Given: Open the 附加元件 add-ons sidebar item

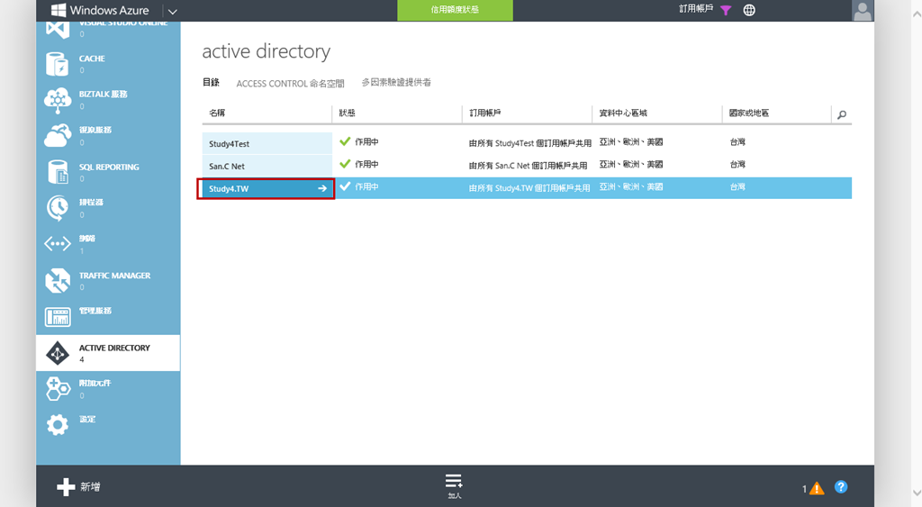Looking at the screenshot, I should click(108, 389).
